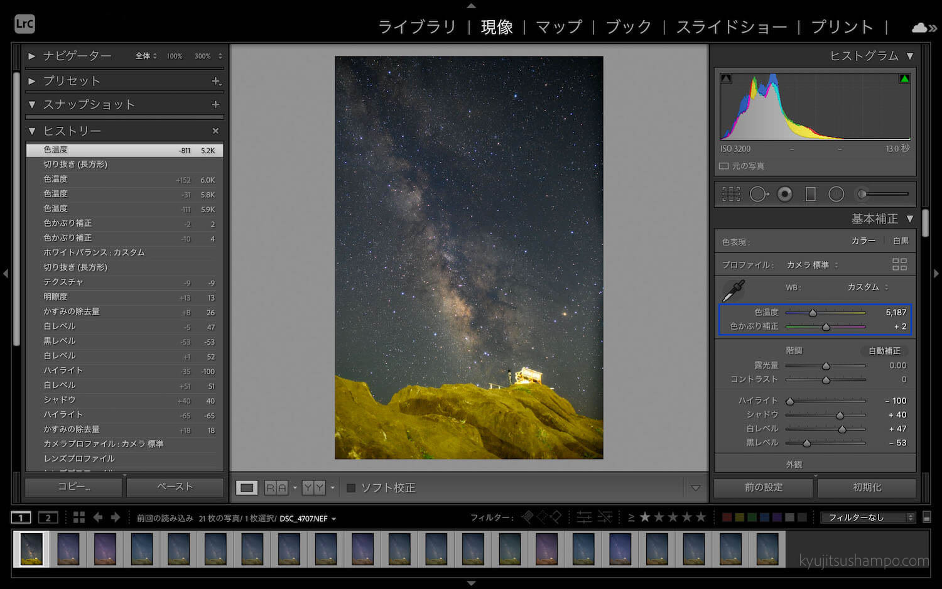This screenshot has height=589, width=942.
Task: Toggle highlight clipping indicator in histogram
Action: (x=904, y=78)
